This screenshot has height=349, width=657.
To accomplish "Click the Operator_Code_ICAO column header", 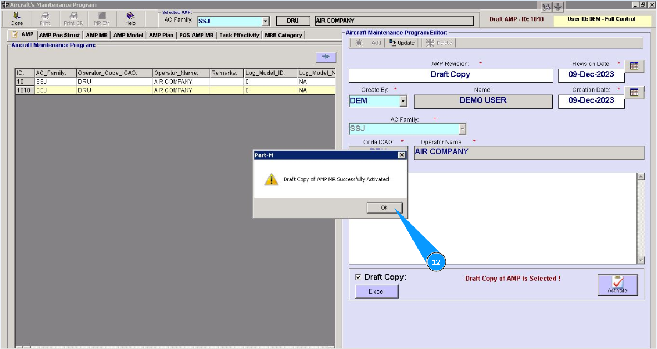I will [114, 73].
